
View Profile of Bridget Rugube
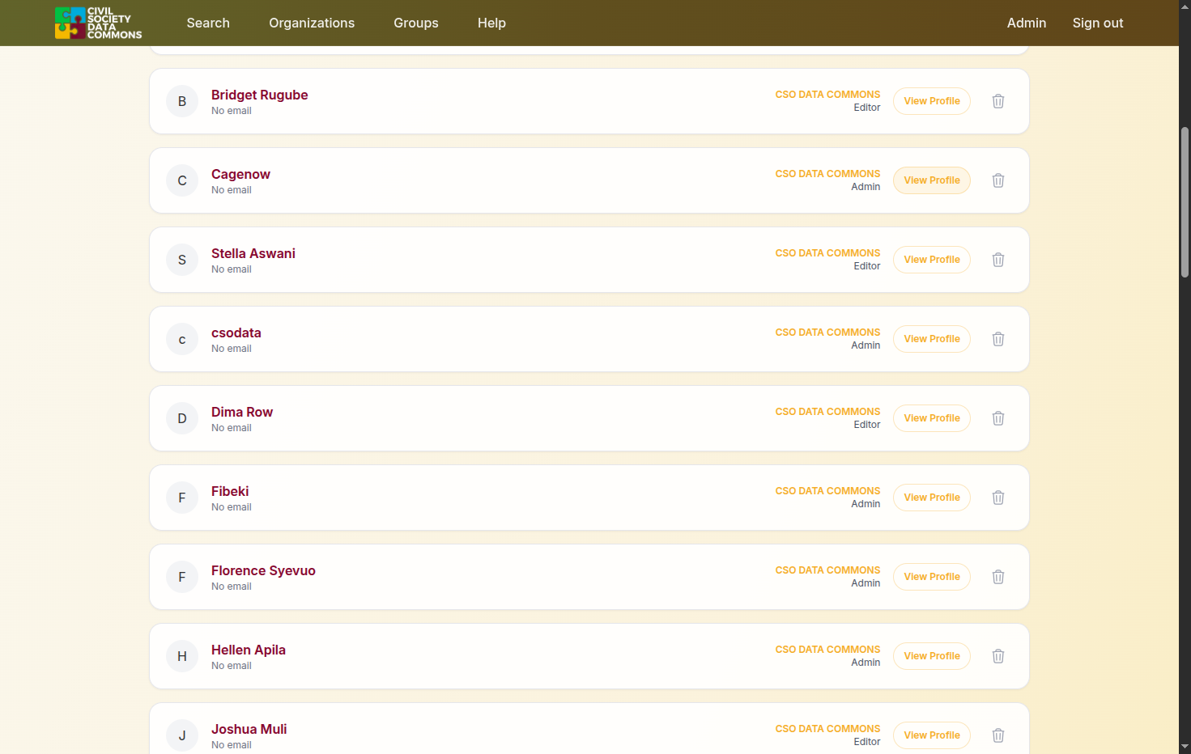pos(932,101)
